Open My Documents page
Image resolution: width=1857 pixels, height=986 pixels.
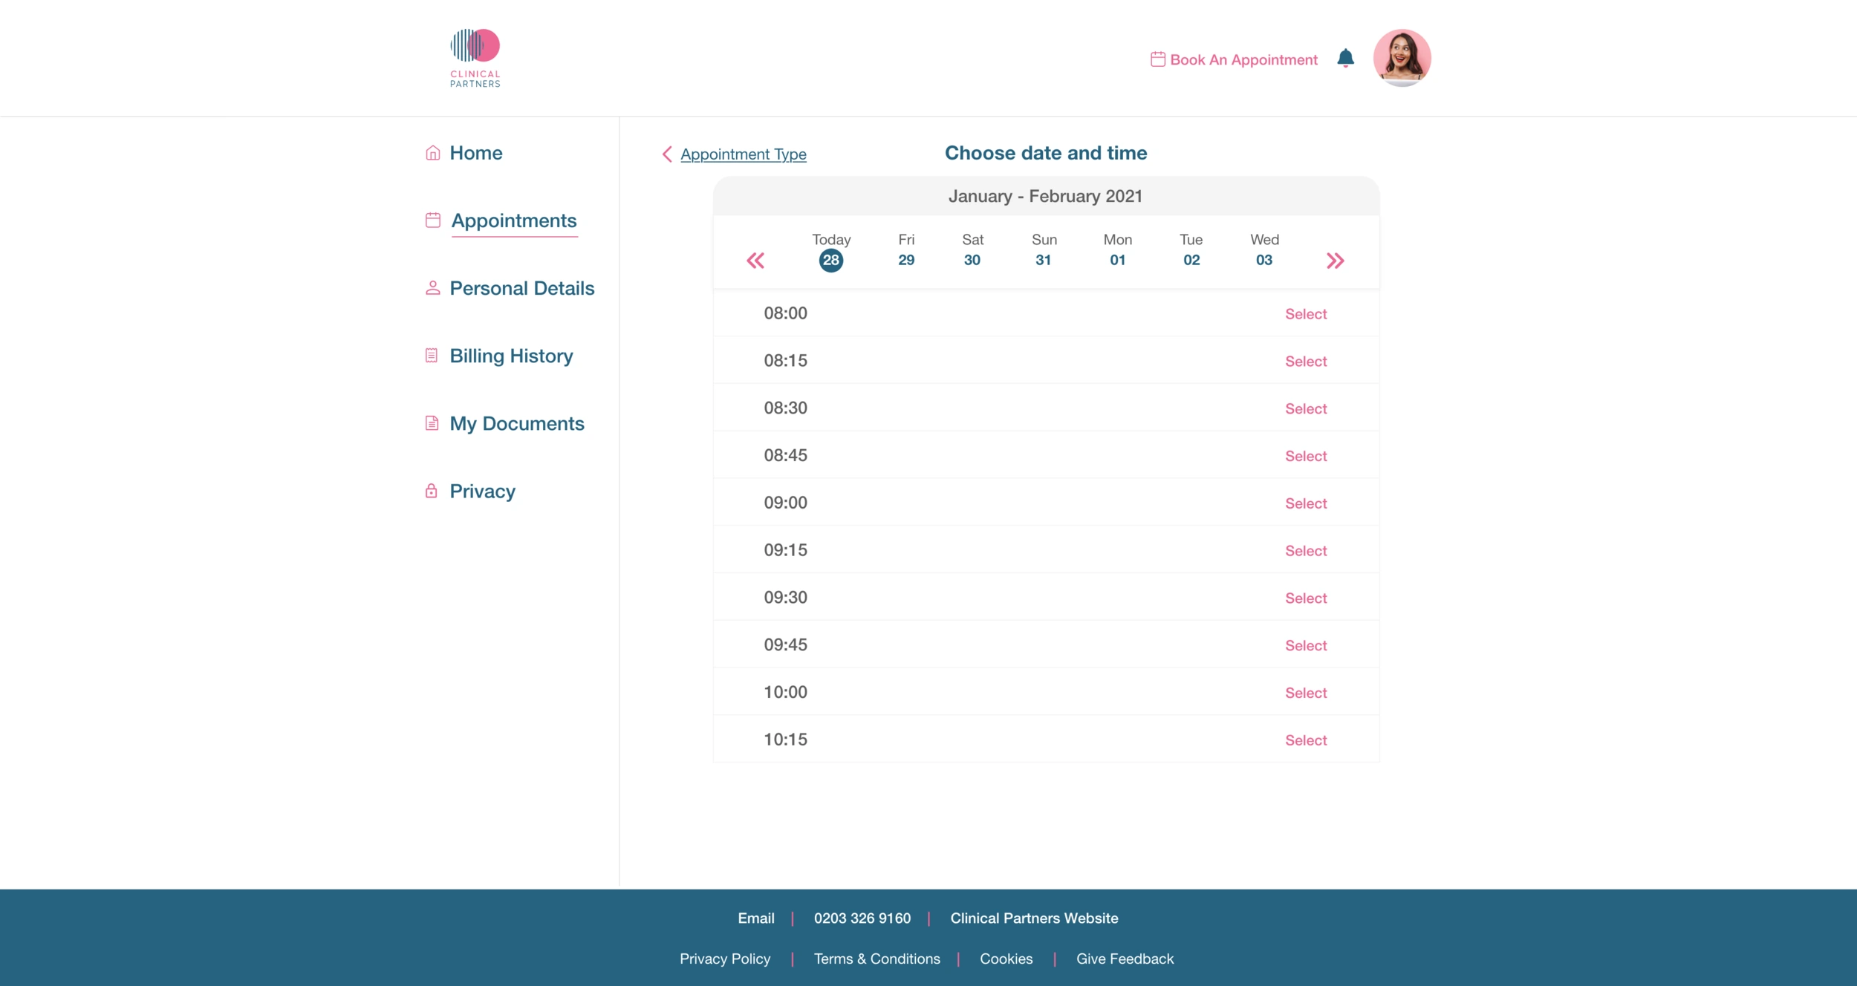(517, 423)
